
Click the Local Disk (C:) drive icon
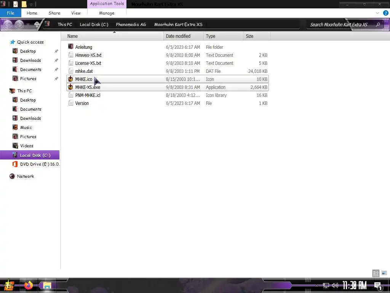pos(15,155)
